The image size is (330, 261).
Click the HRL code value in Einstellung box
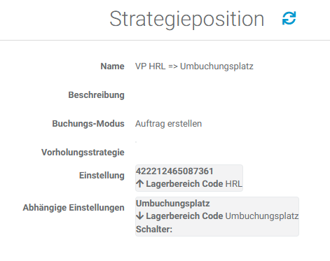(234, 184)
